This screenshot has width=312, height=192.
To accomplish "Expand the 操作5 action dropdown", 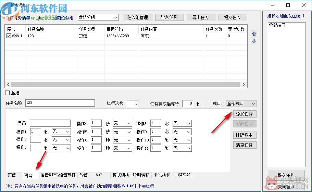I will (122, 132).
